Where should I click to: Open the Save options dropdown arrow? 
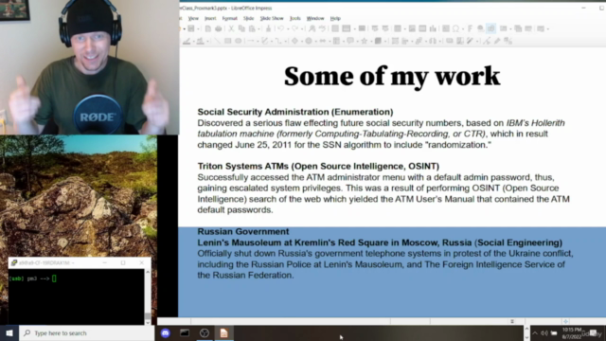[x=197, y=29]
